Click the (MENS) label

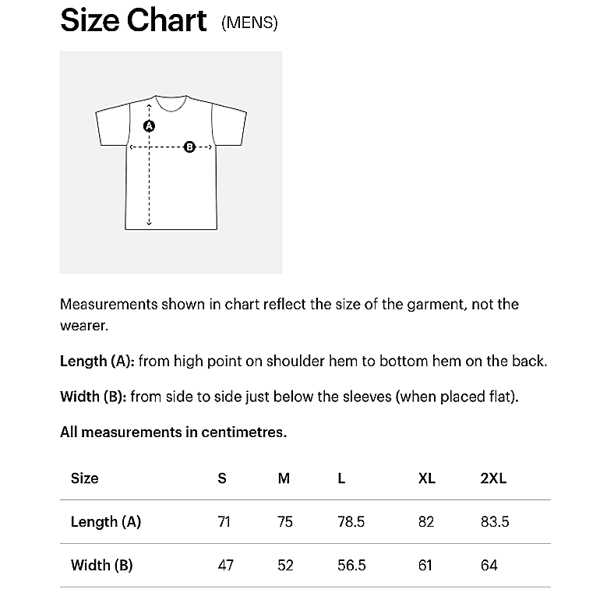click(249, 23)
